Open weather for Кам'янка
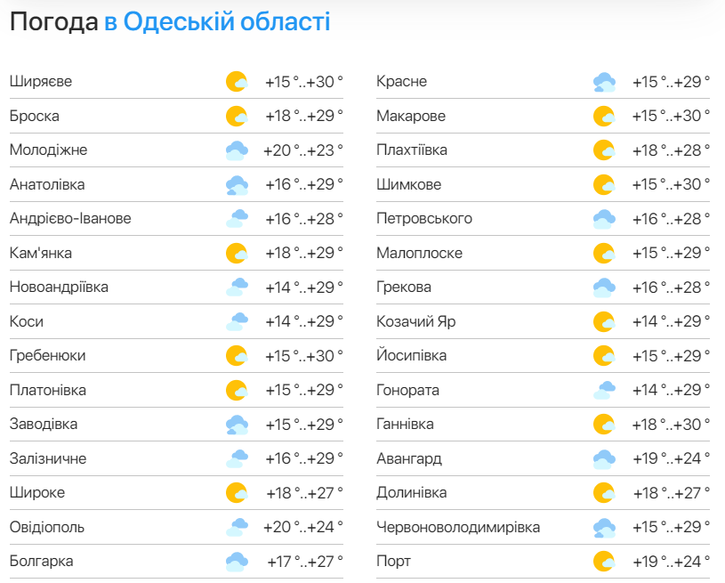This screenshot has width=725, height=583. click(x=41, y=254)
